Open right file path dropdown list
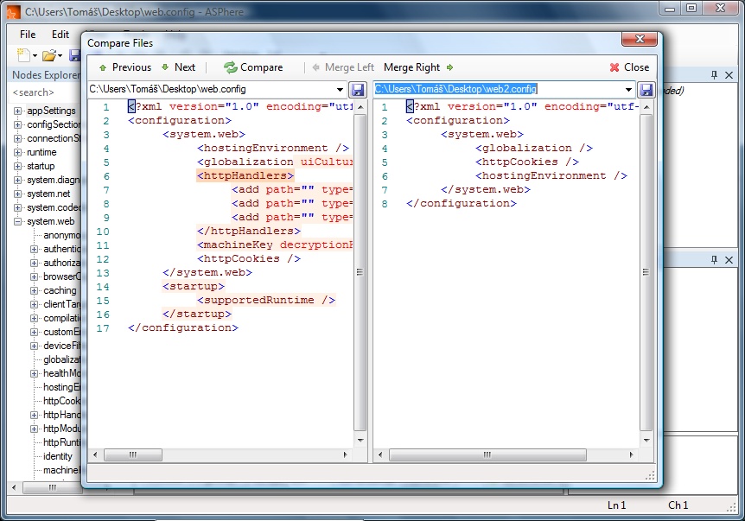745x521 pixels. click(628, 89)
